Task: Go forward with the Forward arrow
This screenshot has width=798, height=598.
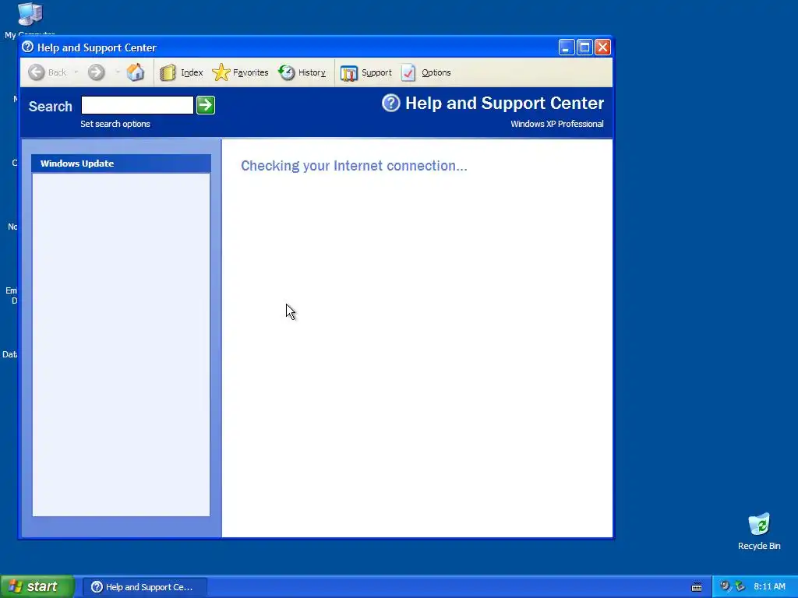Action: pyautogui.click(x=96, y=72)
